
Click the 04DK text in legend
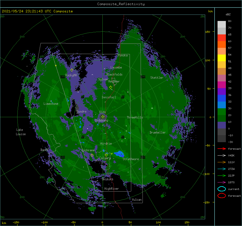coord(231,155)
